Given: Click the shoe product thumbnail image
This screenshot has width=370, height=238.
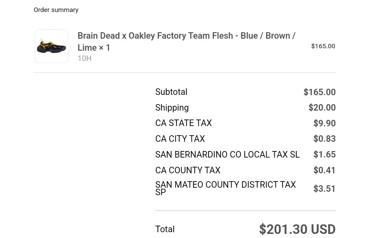Looking at the screenshot, I should click(51, 46).
